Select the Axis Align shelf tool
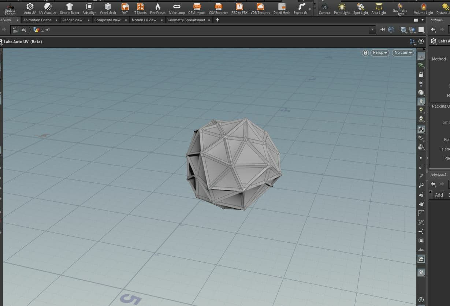This screenshot has height=306, width=450. click(89, 9)
